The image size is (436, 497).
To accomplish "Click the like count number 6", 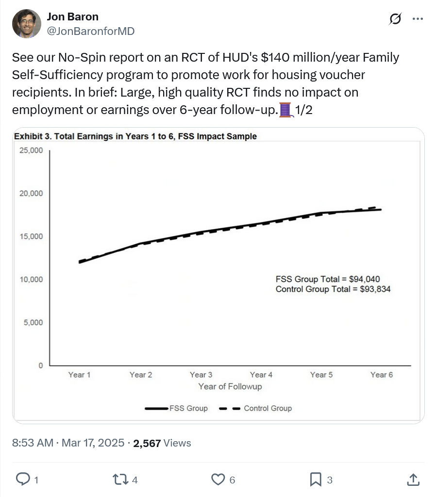I will pyautogui.click(x=232, y=480).
